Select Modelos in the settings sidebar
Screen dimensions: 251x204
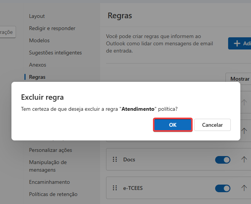tap(39, 40)
